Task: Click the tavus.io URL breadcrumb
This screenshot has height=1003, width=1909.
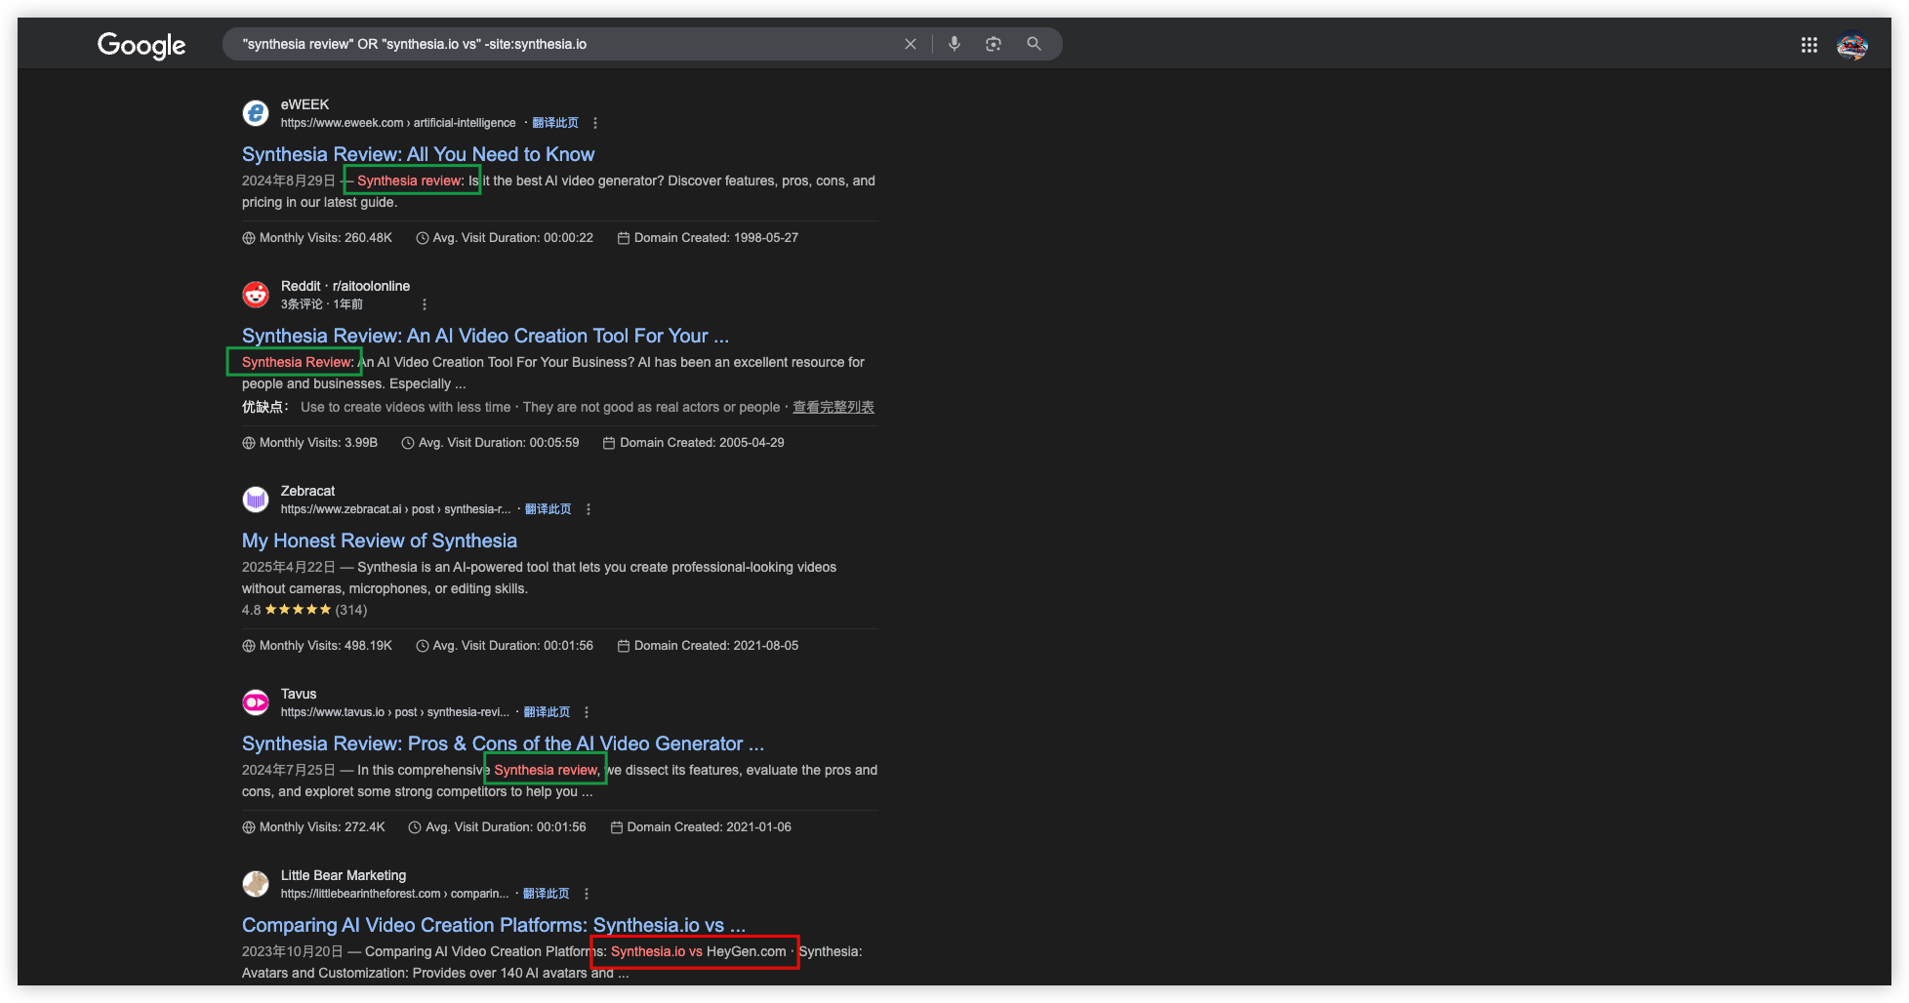Action: pyautogui.click(x=394, y=712)
